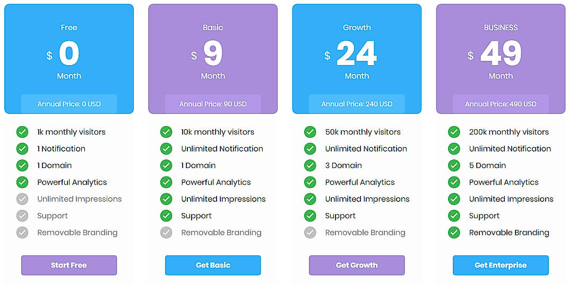Click Growth plan's Powerful Analytics checkmark
Image resolution: width=568 pixels, height=284 pixels.
pyautogui.click(x=310, y=182)
